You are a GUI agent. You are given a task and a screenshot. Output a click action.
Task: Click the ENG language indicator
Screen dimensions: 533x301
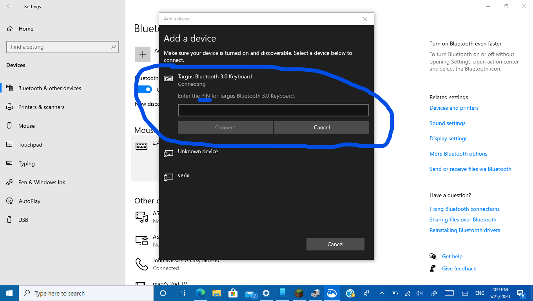(x=480, y=293)
